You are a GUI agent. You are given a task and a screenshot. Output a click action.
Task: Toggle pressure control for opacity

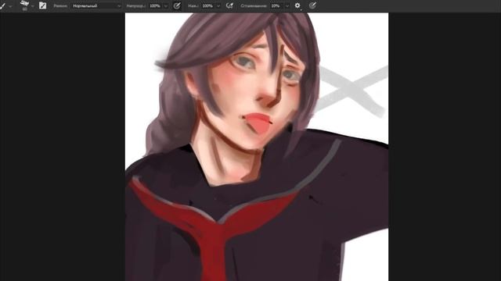(177, 5)
